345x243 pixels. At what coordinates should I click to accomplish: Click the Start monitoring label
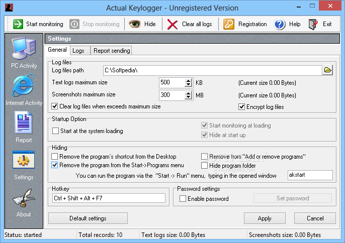(x=45, y=24)
